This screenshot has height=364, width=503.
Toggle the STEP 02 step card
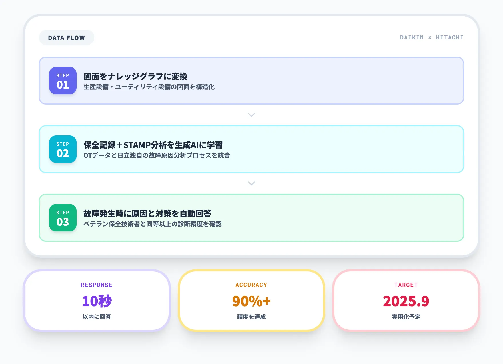pos(251,149)
